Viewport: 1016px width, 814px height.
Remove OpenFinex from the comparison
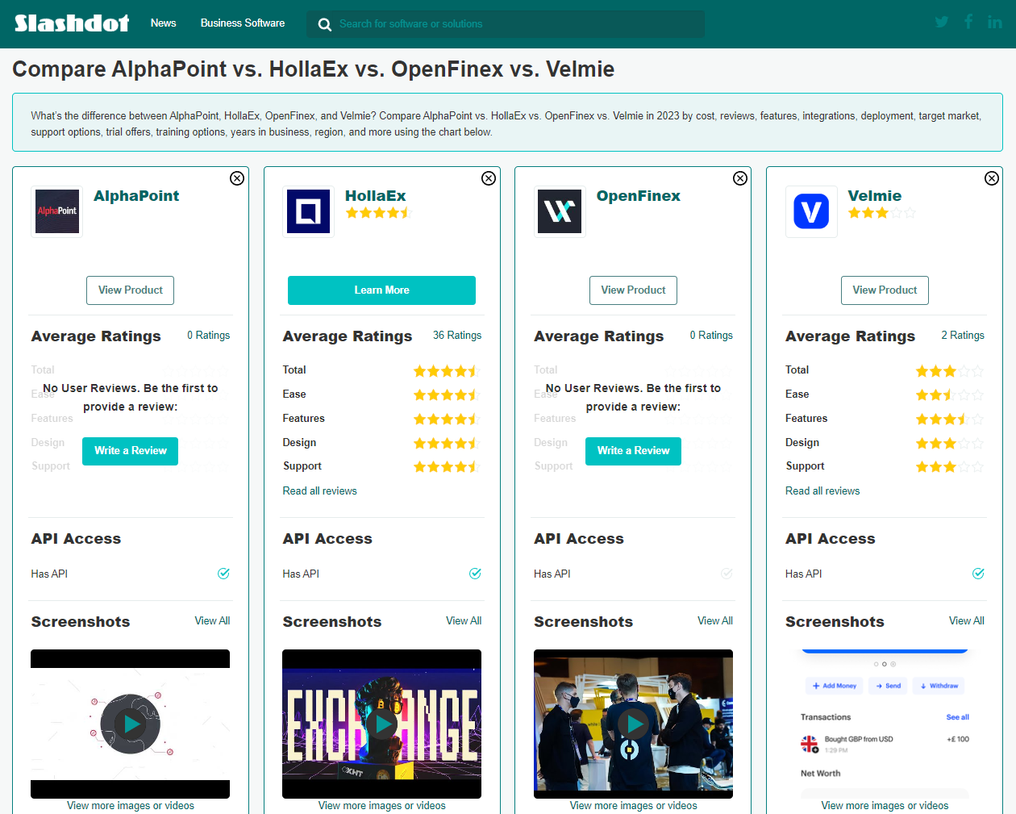click(739, 178)
